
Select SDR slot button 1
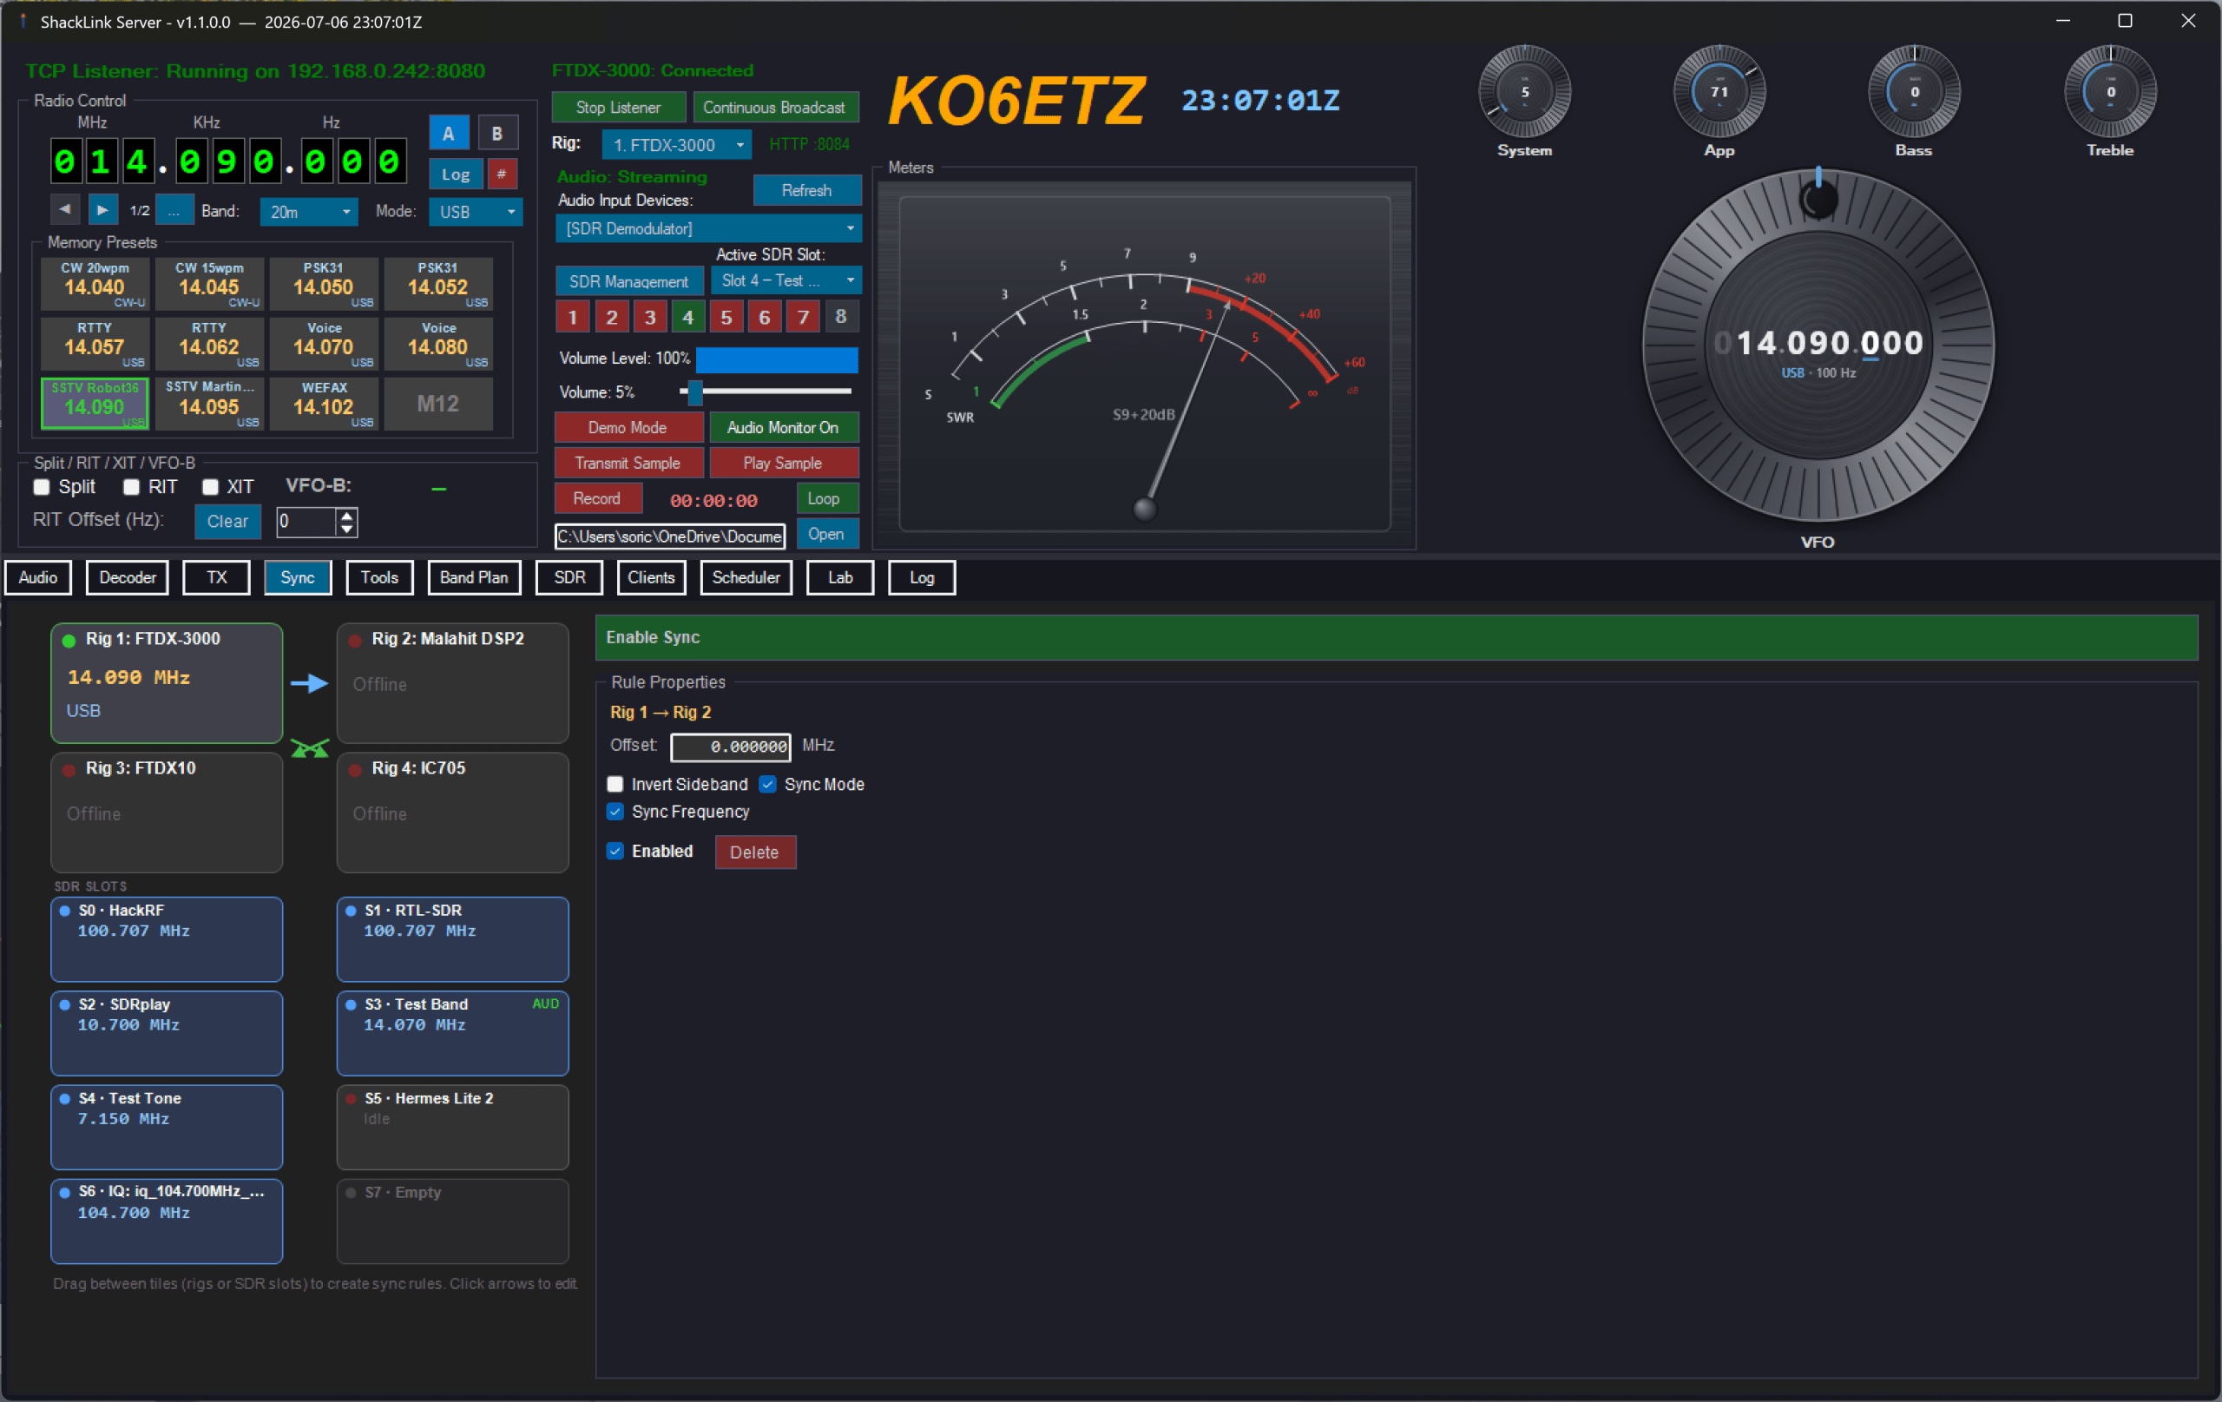(x=572, y=317)
